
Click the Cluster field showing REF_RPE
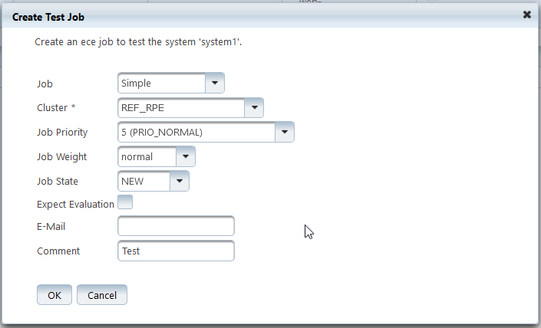click(x=181, y=107)
